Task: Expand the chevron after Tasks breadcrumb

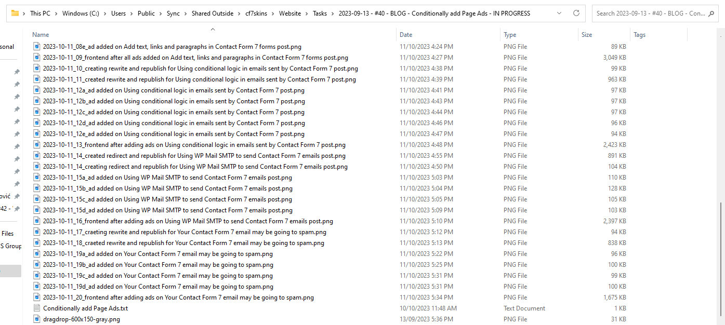Action: pos(333,13)
